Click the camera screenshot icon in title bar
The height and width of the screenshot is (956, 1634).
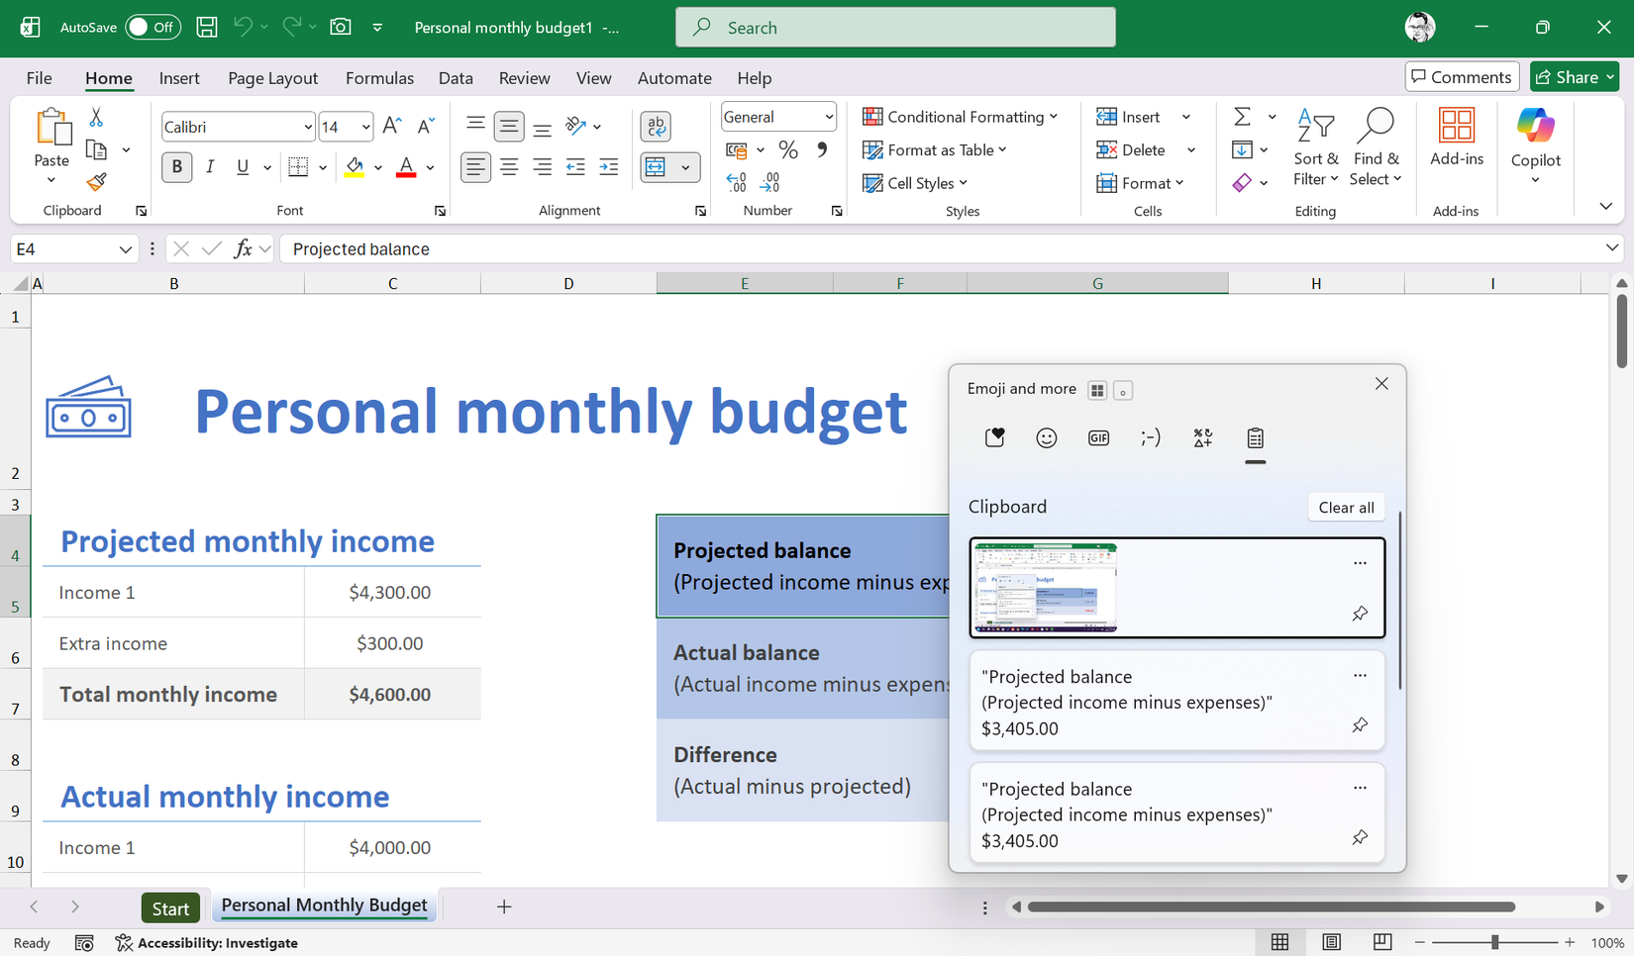click(x=341, y=28)
